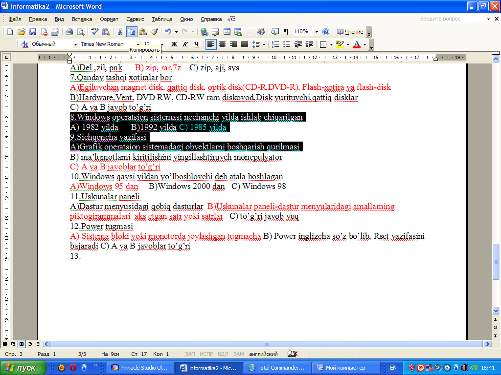501x375 pixels.
Task: Switch to Pinnacle Studio taskbar button
Action: (x=140, y=368)
